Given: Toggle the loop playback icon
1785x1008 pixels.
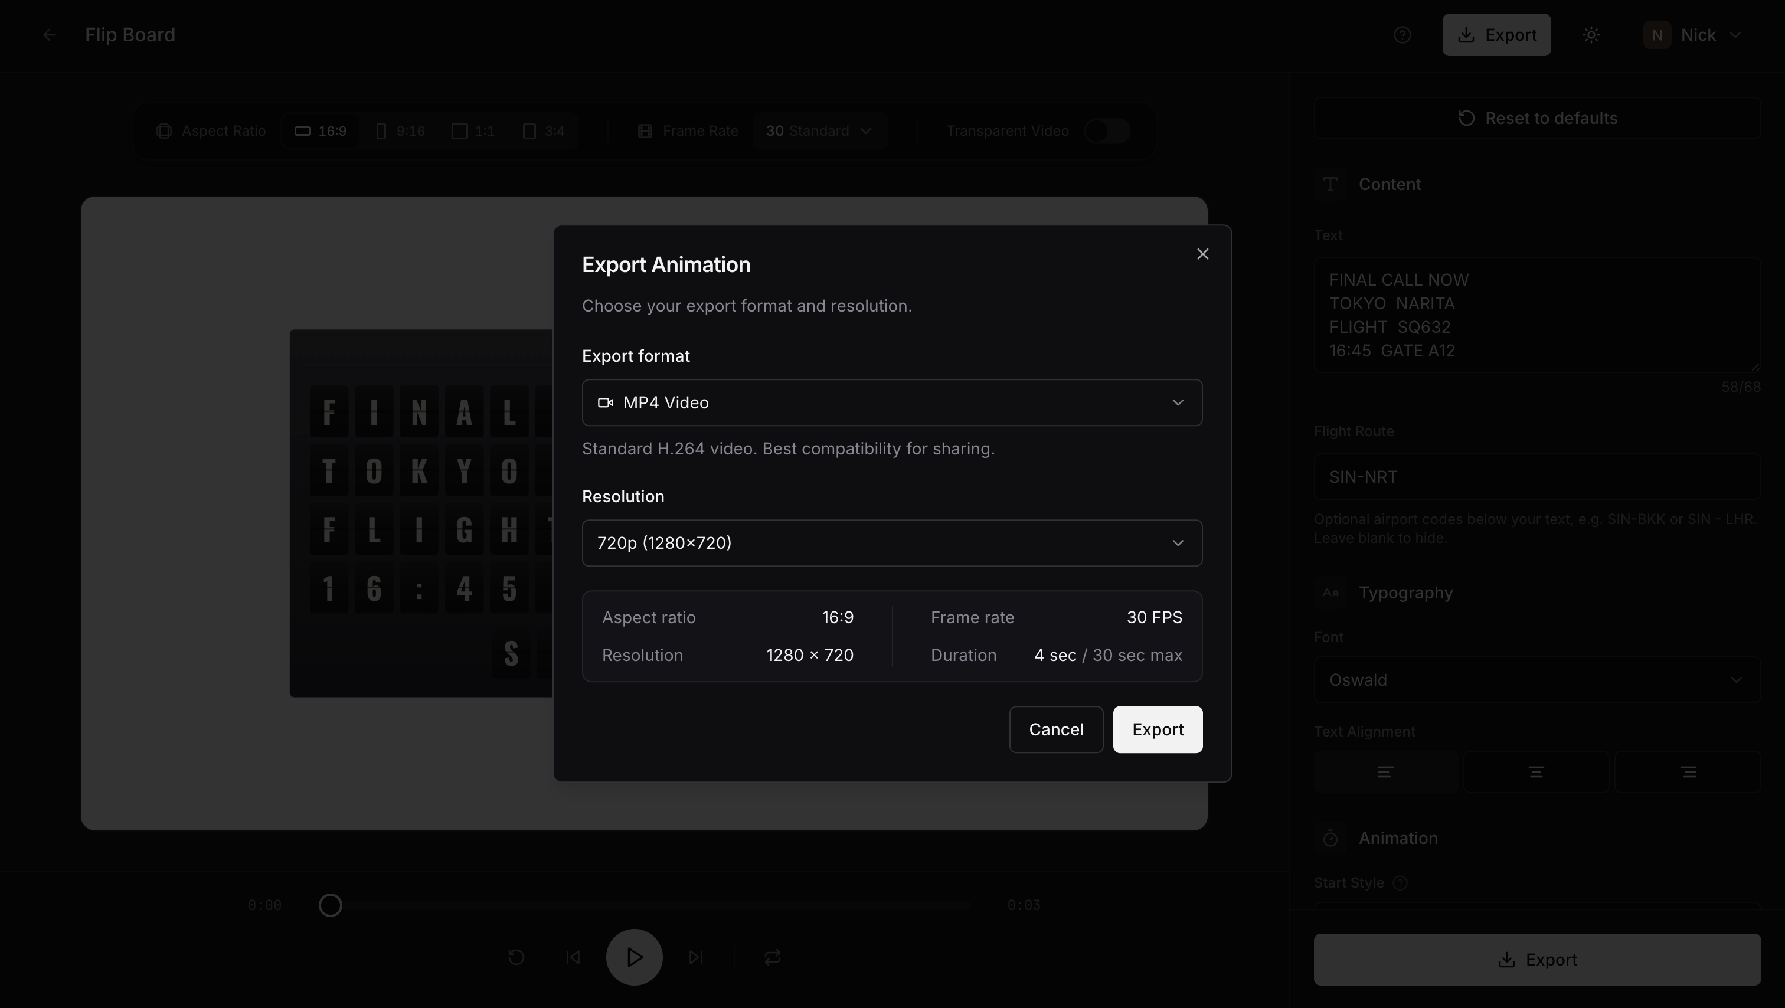Looking at the screenshot, I should click(773, 957).
